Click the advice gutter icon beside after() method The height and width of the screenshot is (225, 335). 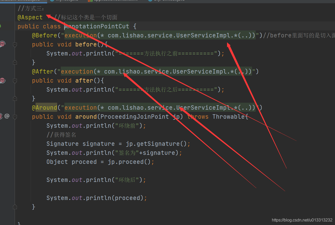(x=2, y=81)
